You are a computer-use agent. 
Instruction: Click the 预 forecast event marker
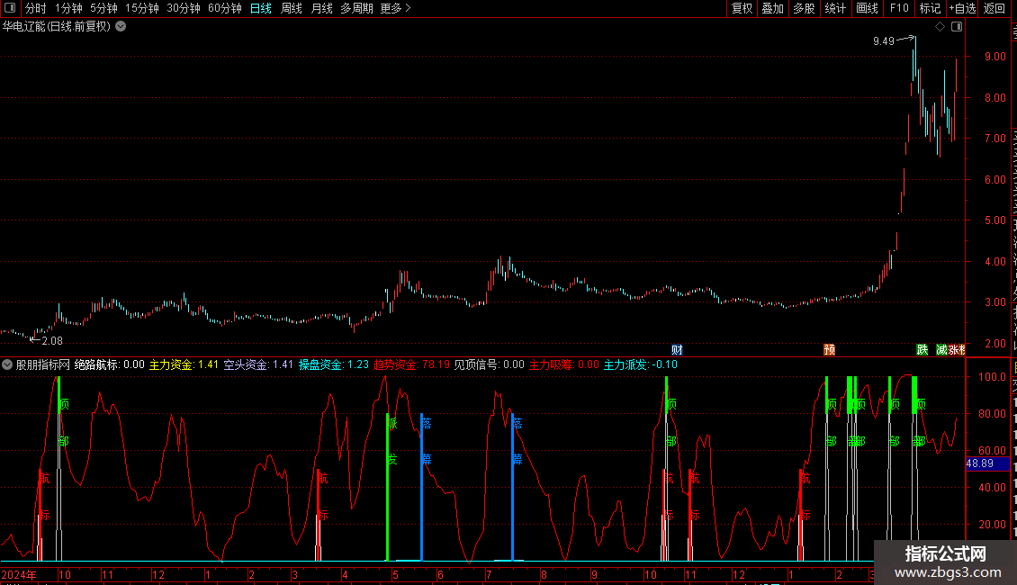point(829,349)
